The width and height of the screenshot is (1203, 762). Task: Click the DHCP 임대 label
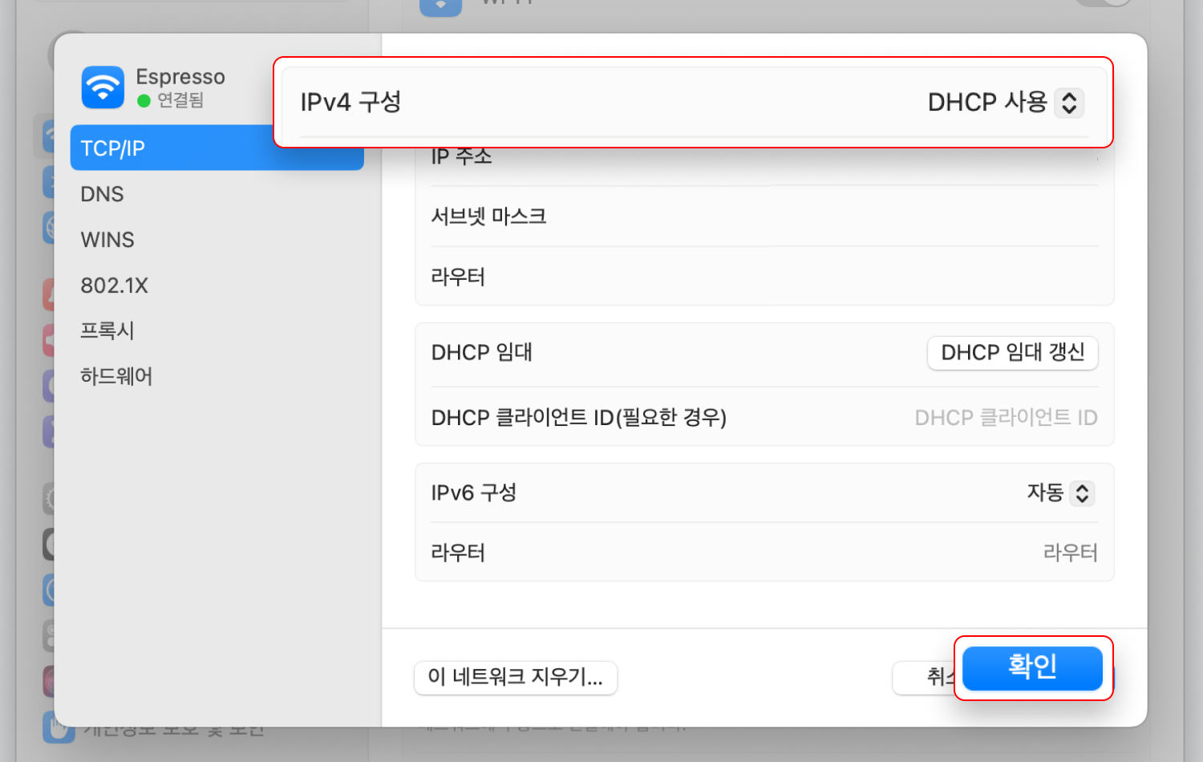(482, 353)
